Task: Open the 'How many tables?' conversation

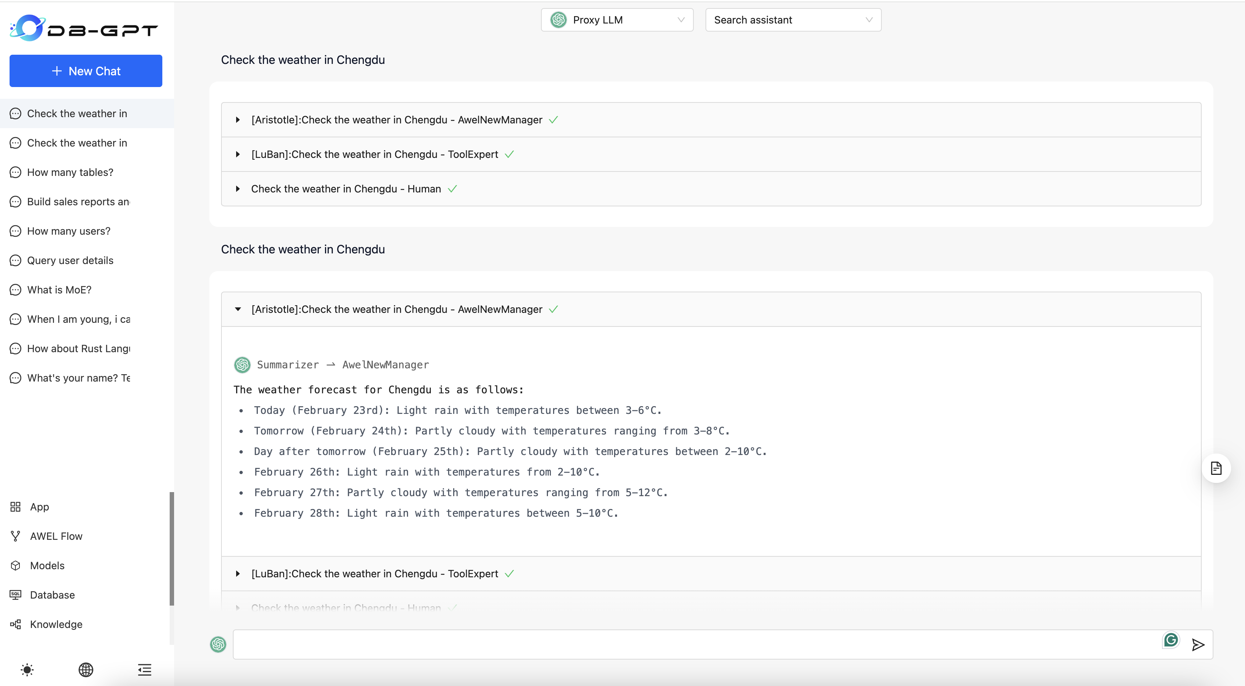Action: pyautogui.click(x=70, y=172)
